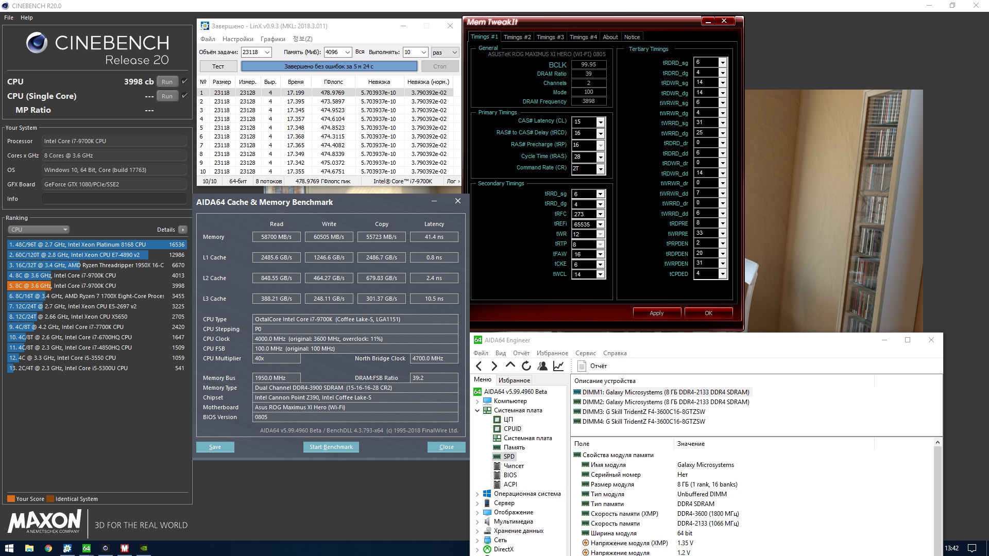The height and width of the screenshot is (556, 989).
Task: Open the Ranking CPU dropdown
Action: (x=39, y=230)
